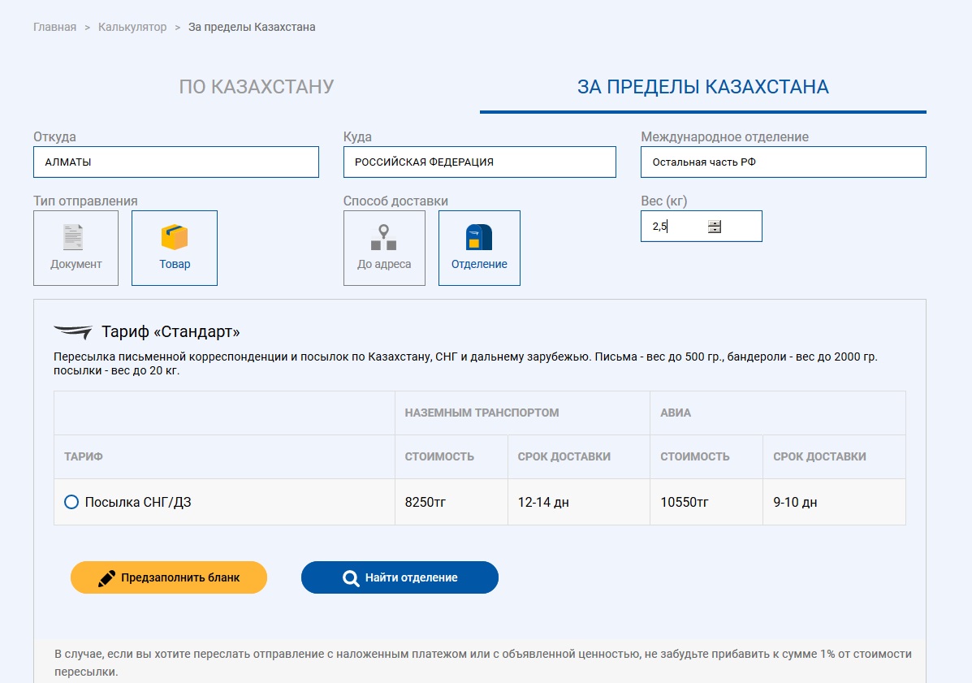
Task: Click the magnifier icon on Найти отделение
Action: click(351, 578)
